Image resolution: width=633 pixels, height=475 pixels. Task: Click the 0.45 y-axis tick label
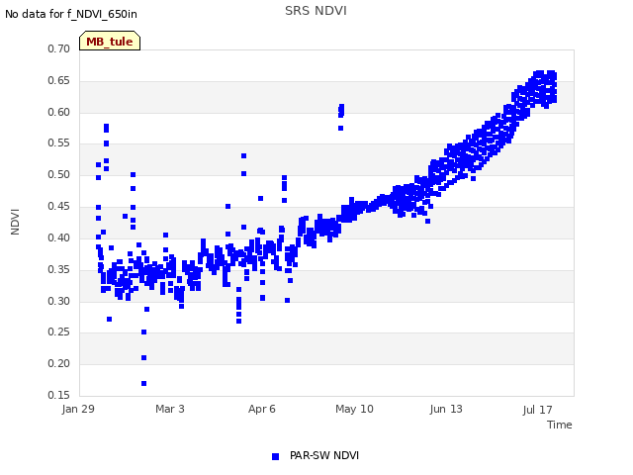point(59,207)
